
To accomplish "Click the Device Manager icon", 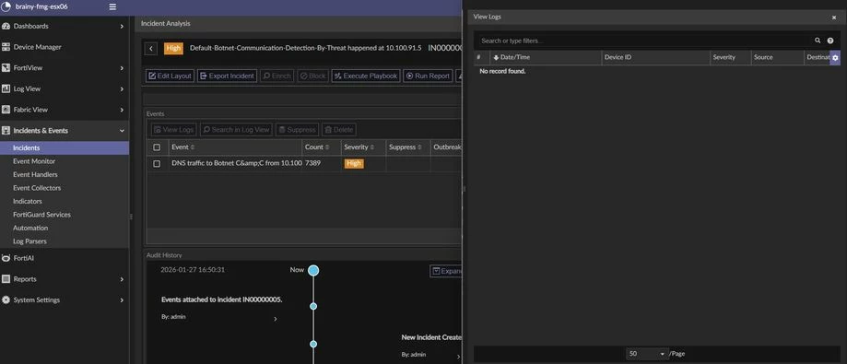I will tap(6, 47).
